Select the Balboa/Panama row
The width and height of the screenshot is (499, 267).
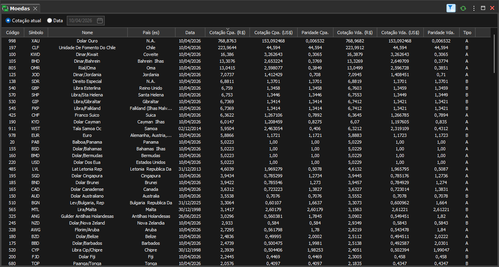click(x=246, y=142)
